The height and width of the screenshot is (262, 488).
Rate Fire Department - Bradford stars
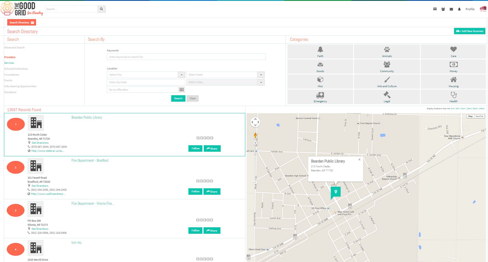[205, 181]
